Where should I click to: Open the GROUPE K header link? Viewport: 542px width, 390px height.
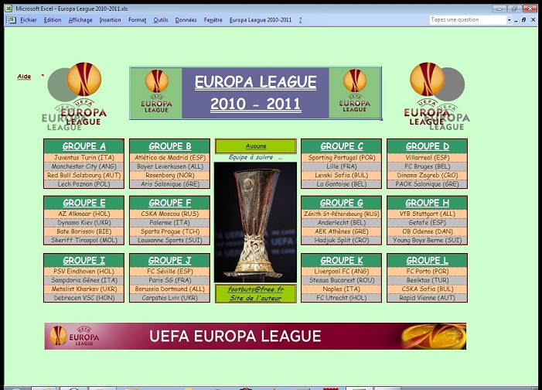pyautogui.click(x=342, y=260)
